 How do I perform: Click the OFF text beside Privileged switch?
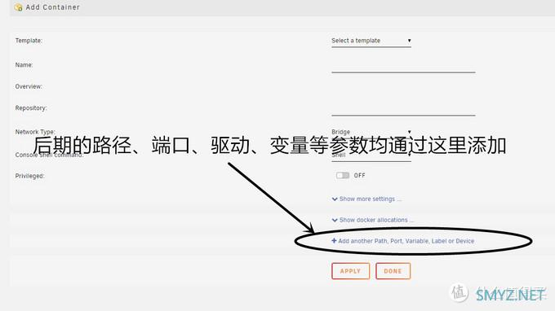click(359, 175)
